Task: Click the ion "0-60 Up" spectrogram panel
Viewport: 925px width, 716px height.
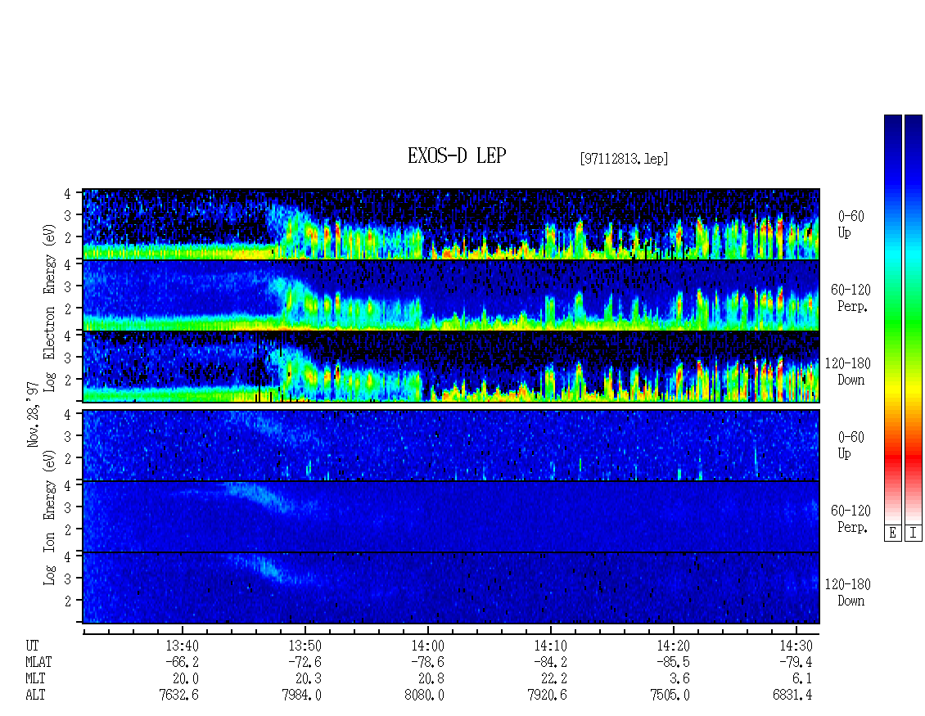Action: tap(451, 445)
